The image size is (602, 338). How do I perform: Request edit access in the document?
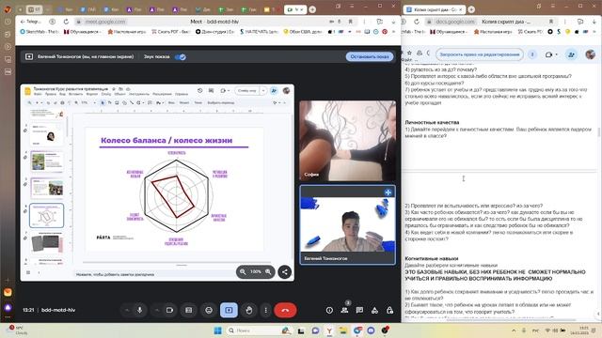coord(479,54)
